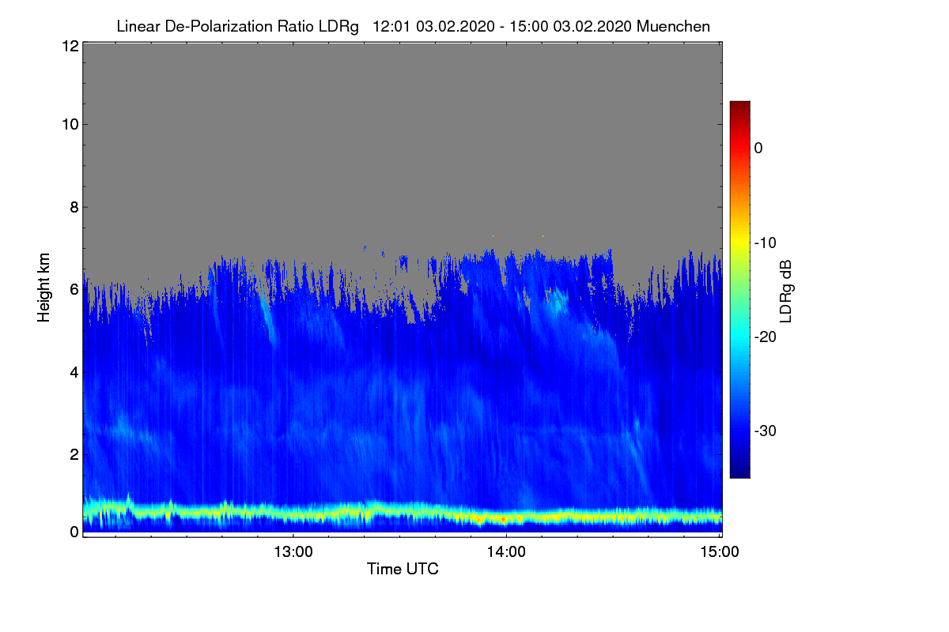The height and width of the screenshot is (632, 949).
Task: Click the '14:00' time tick label
Action: [507, 551]
